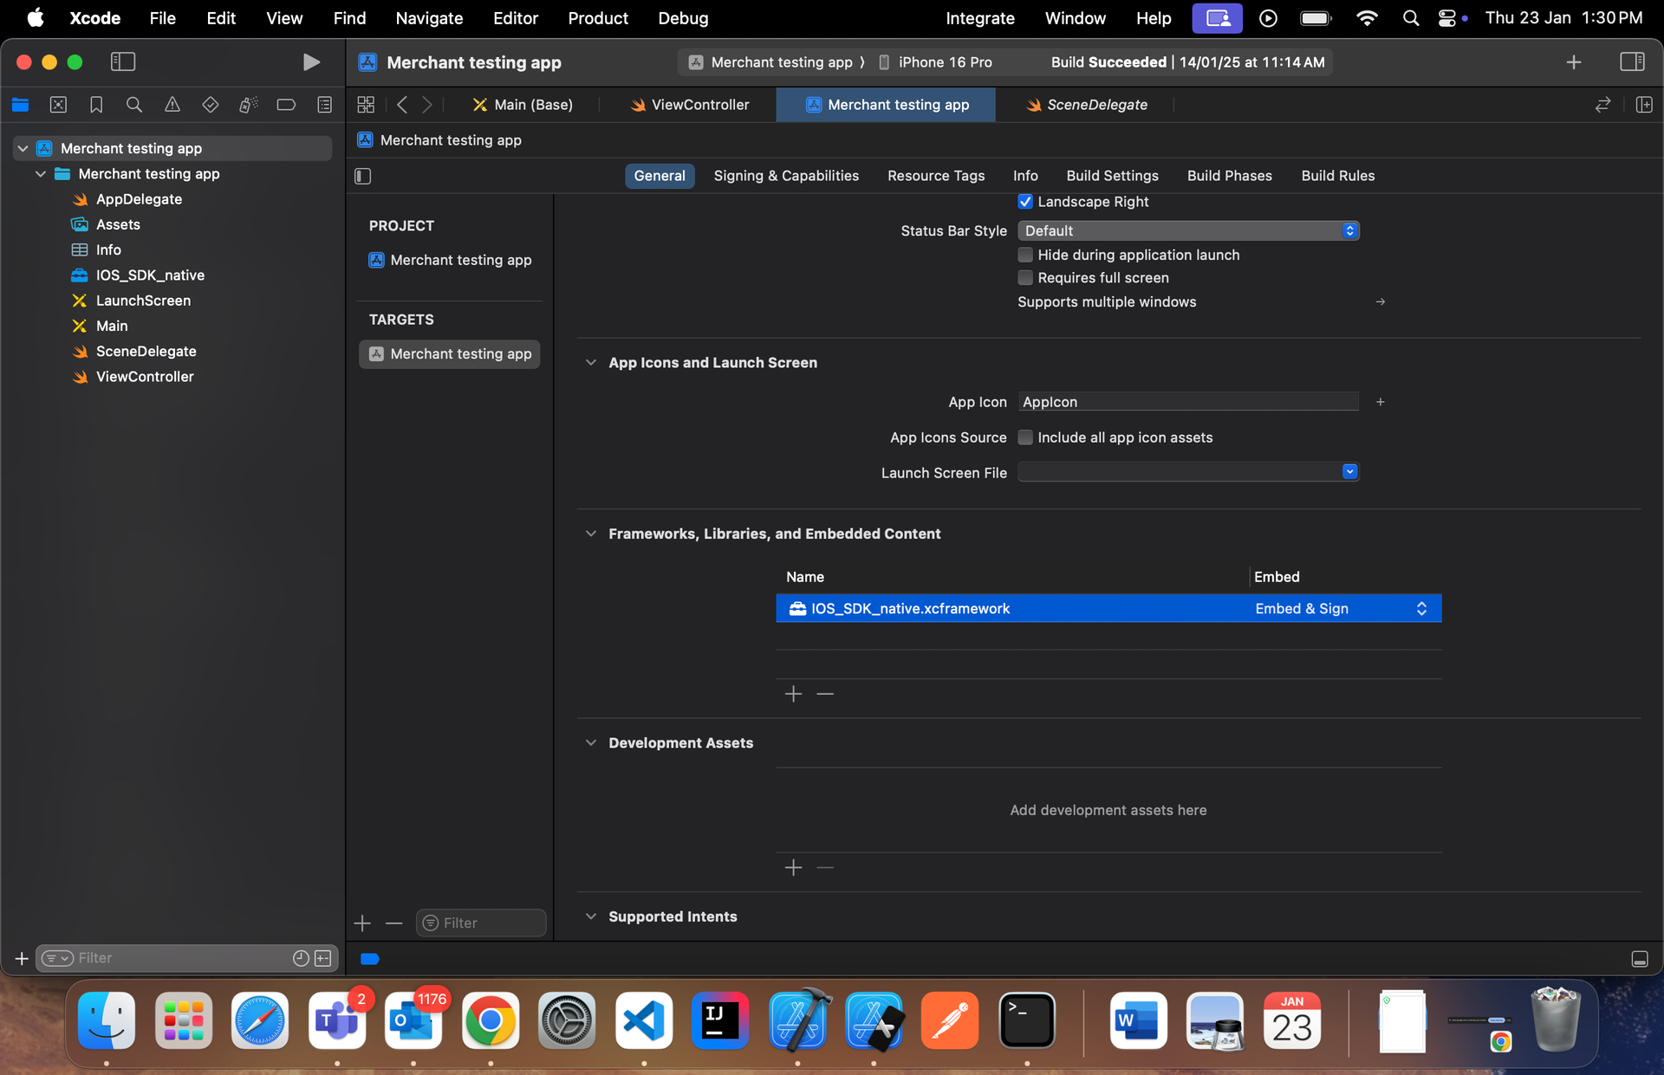The height and width of the screenshot is (1075, 1664).
Task: Open the Issue navigator warning icon
Action: [x=172, y=105]
